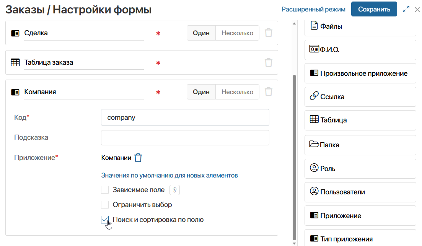Click the Код input field with company
This screenshot has width=422, height=246.
click(x=185, y=117)
